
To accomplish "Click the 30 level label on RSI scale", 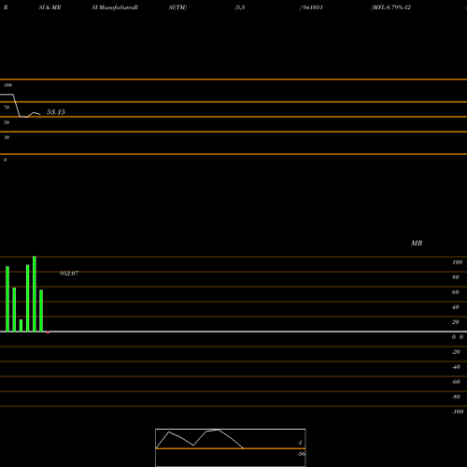I will tap(7, 137).
